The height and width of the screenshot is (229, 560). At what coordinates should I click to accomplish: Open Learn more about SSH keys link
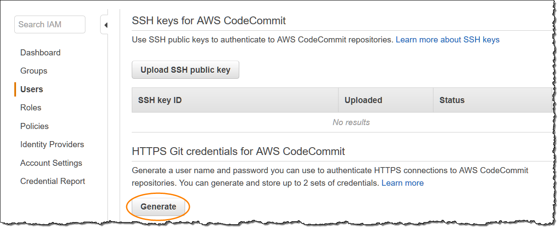pyautogui.click(x=447, y=39)
